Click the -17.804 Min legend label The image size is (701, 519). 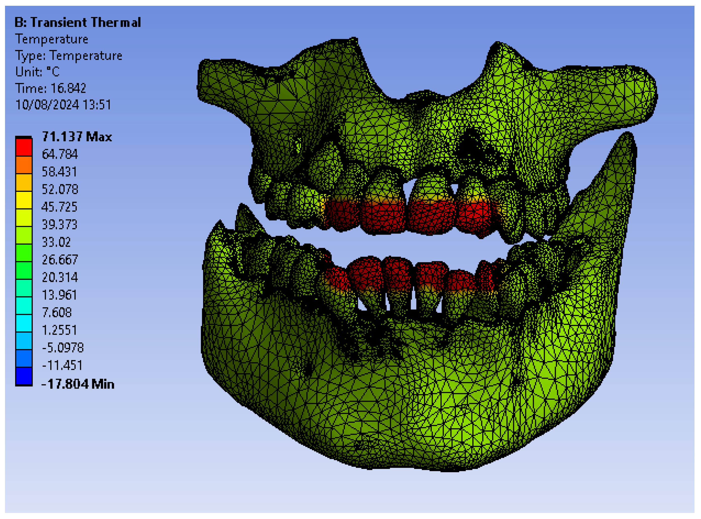(78, 384)
